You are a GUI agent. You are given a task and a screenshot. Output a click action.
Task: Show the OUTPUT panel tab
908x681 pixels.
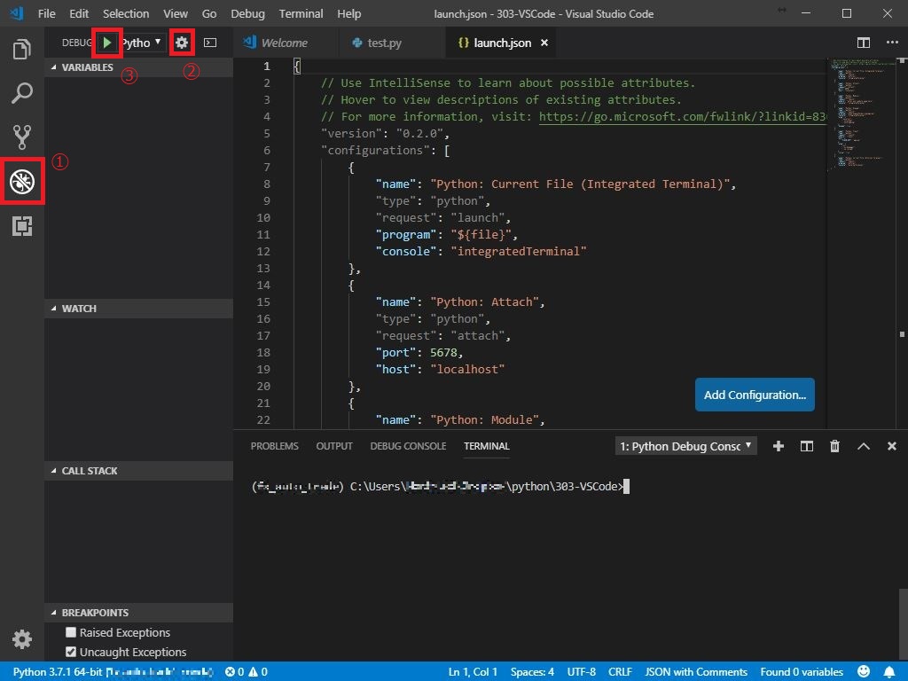(x=334, y=446)
